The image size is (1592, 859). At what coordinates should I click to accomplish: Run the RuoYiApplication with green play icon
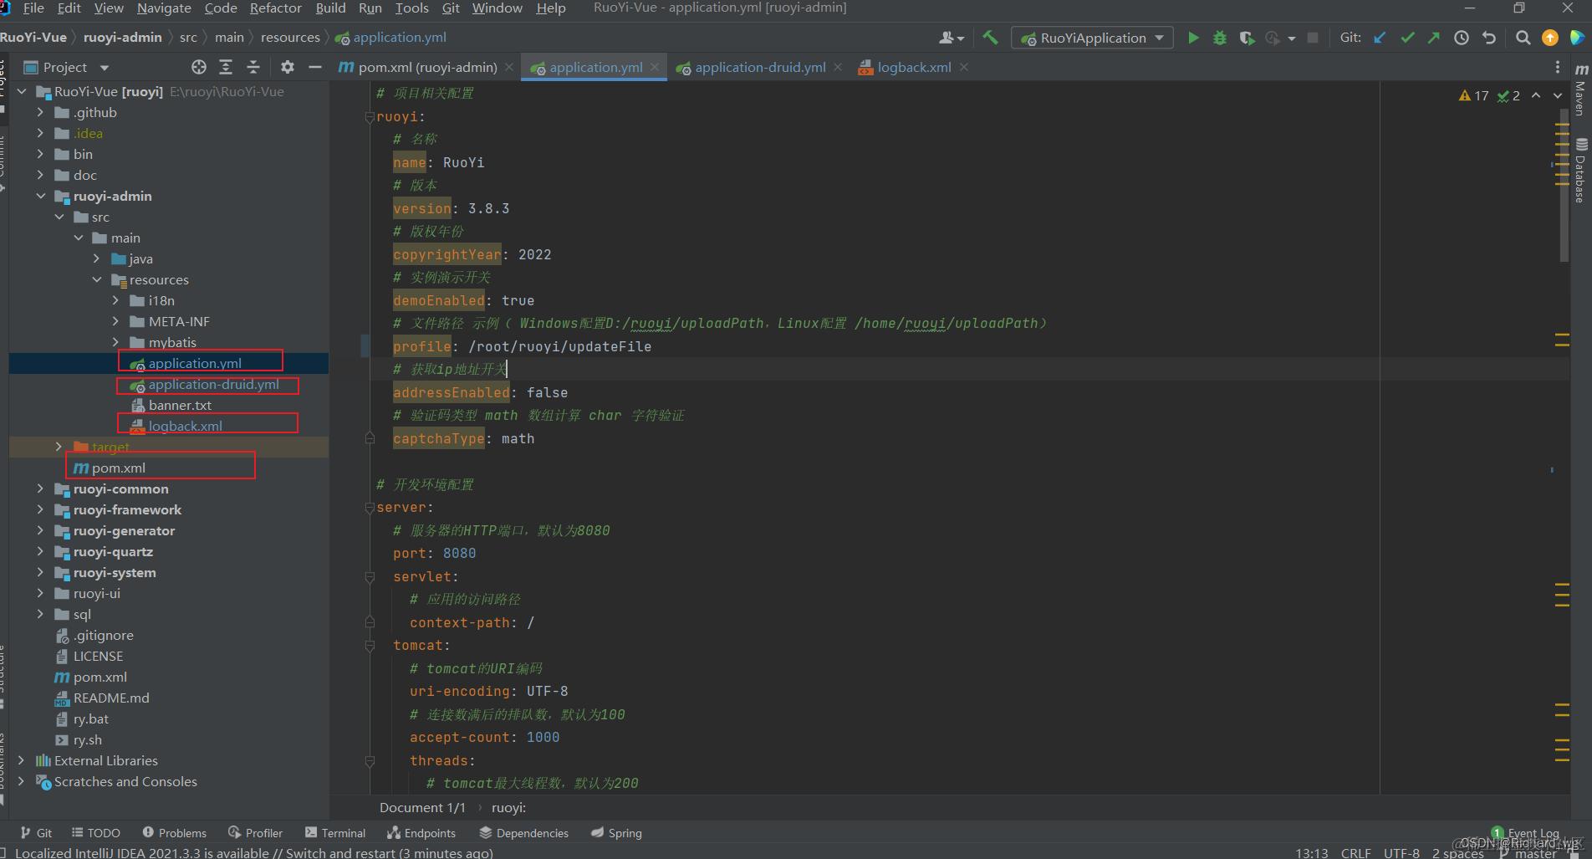pyautogui.click(x=1193, y=38)
